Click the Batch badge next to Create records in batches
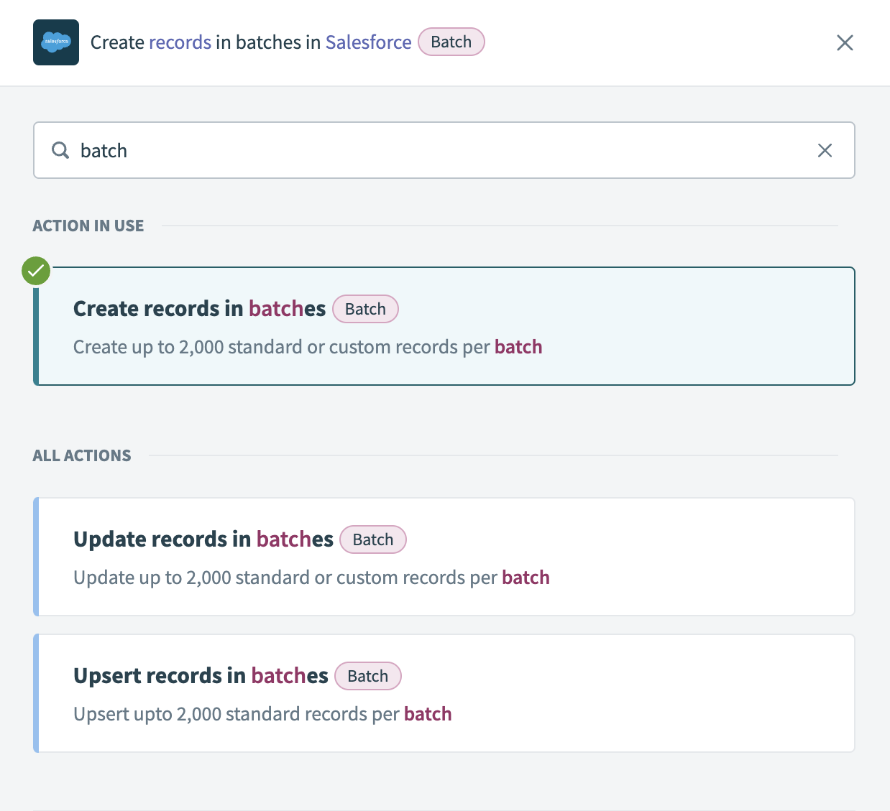 pyautogui.click(x=365, y=309)
